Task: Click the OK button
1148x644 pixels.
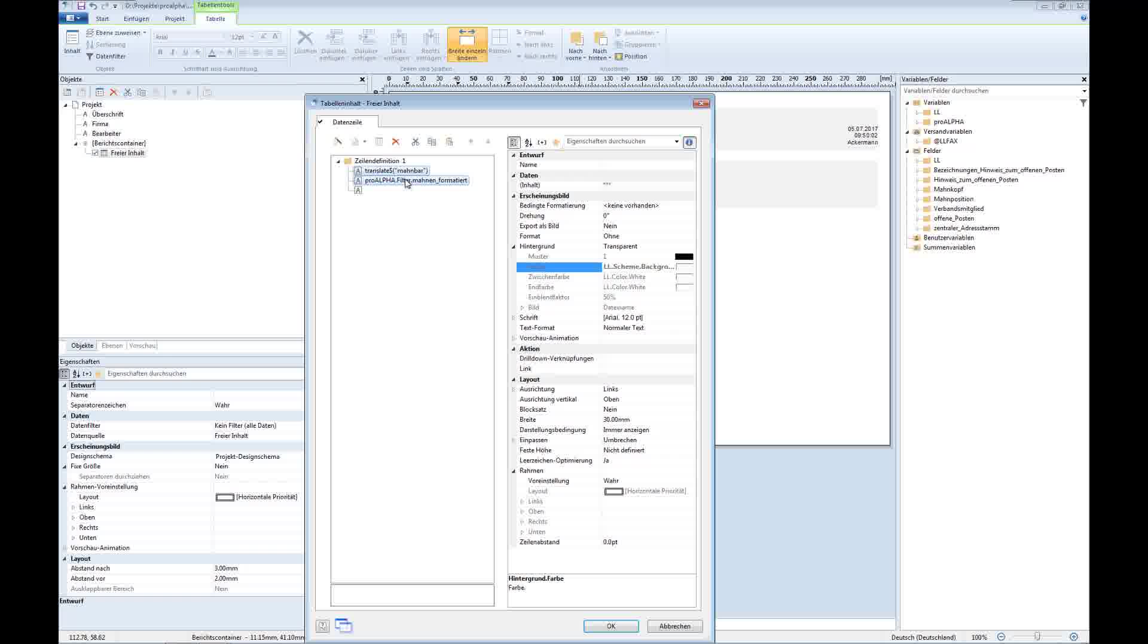Action: (611, 626)
